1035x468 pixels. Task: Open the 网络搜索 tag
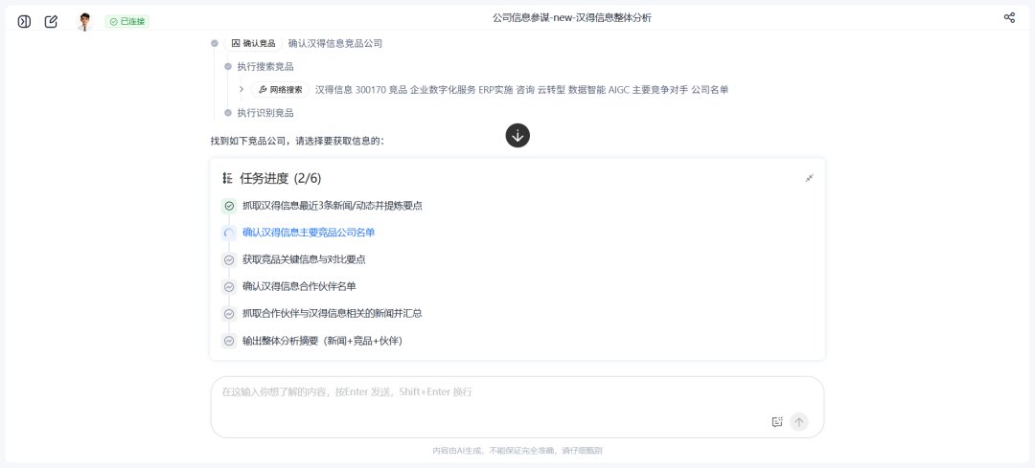click(281, 90)
